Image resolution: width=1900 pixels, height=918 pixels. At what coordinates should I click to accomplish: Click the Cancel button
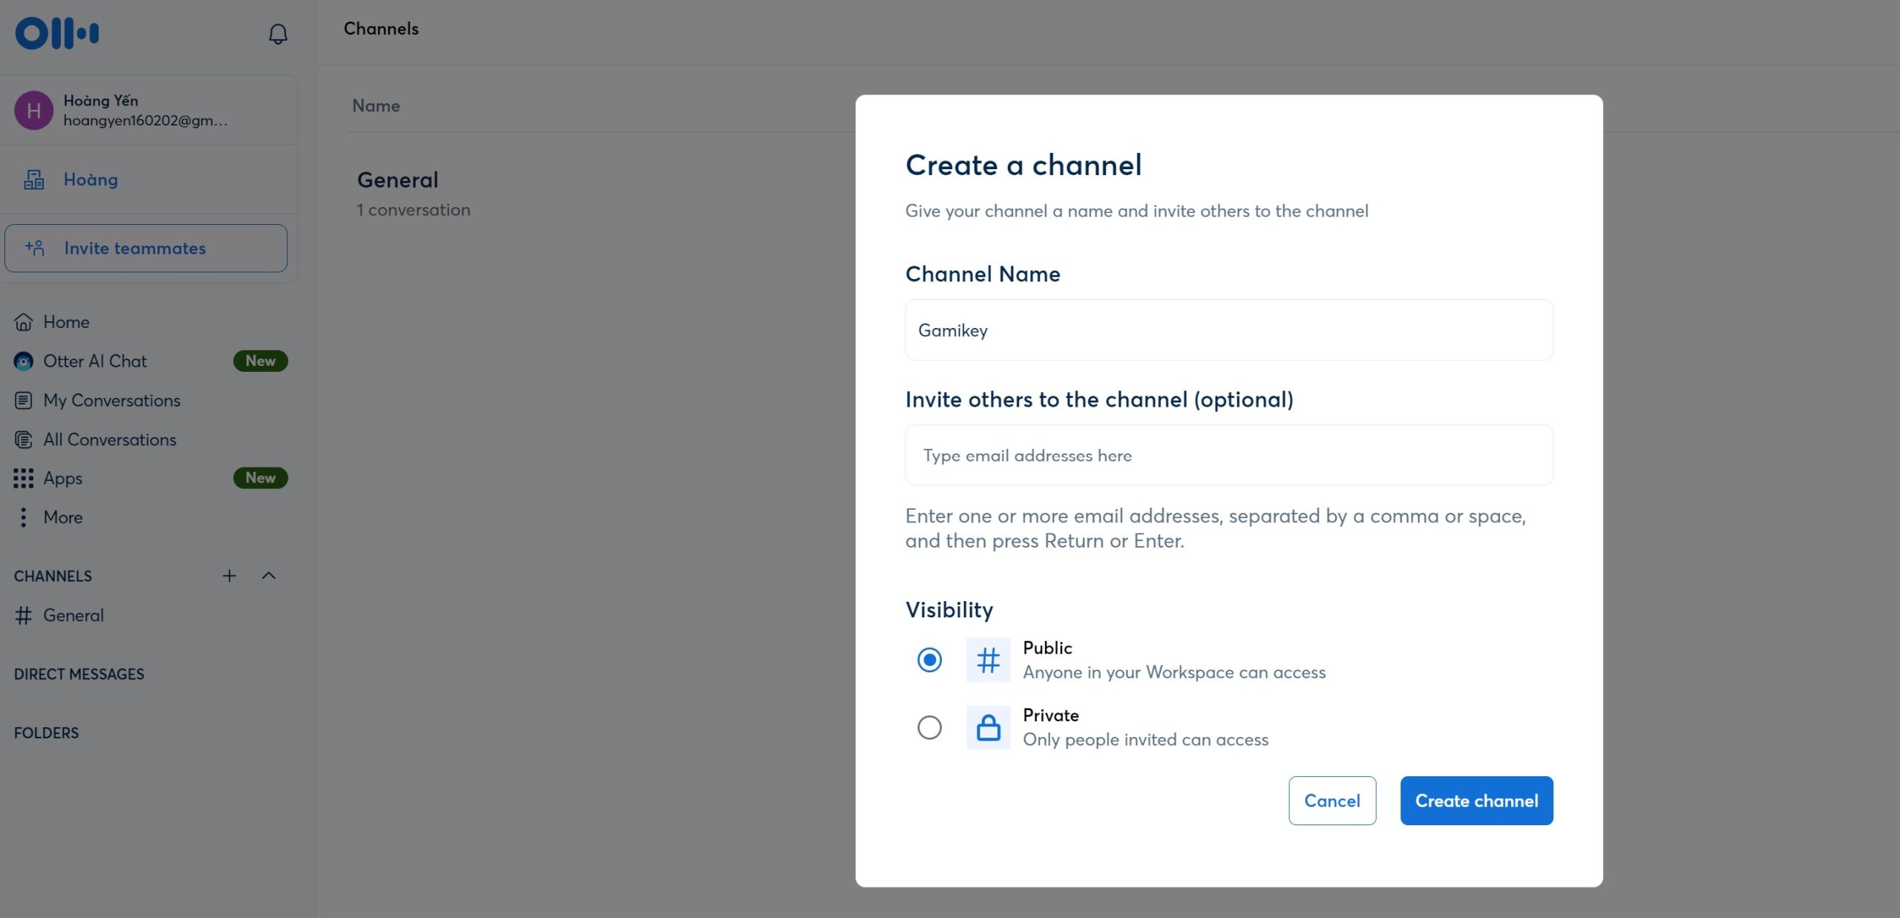pos(1331,801)
